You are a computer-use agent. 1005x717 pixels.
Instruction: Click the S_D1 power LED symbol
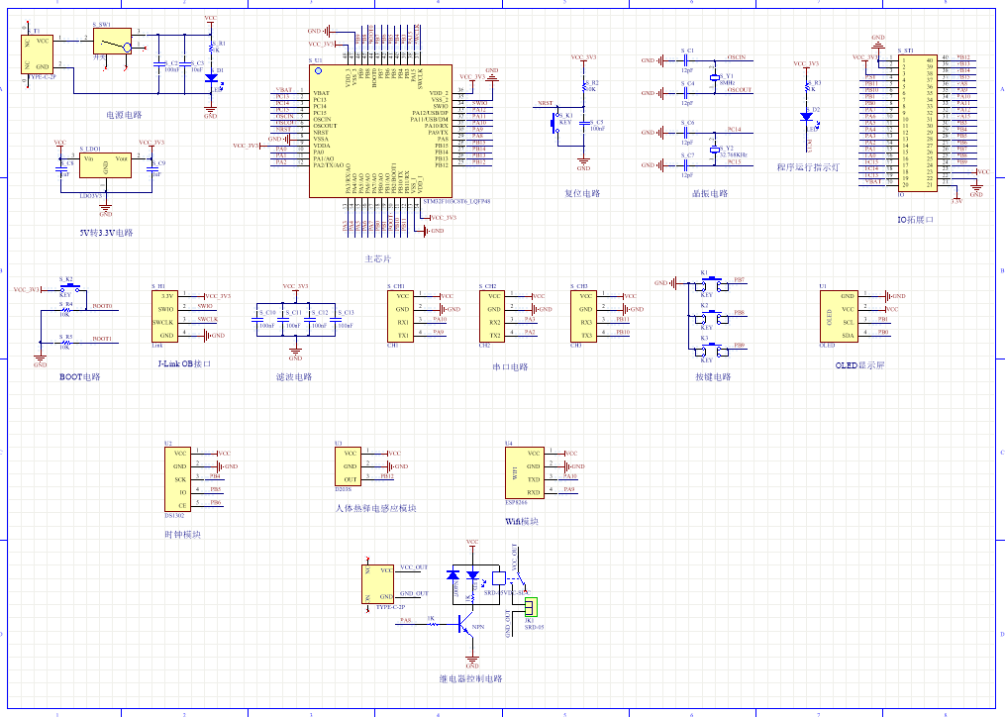pos(211,77)
